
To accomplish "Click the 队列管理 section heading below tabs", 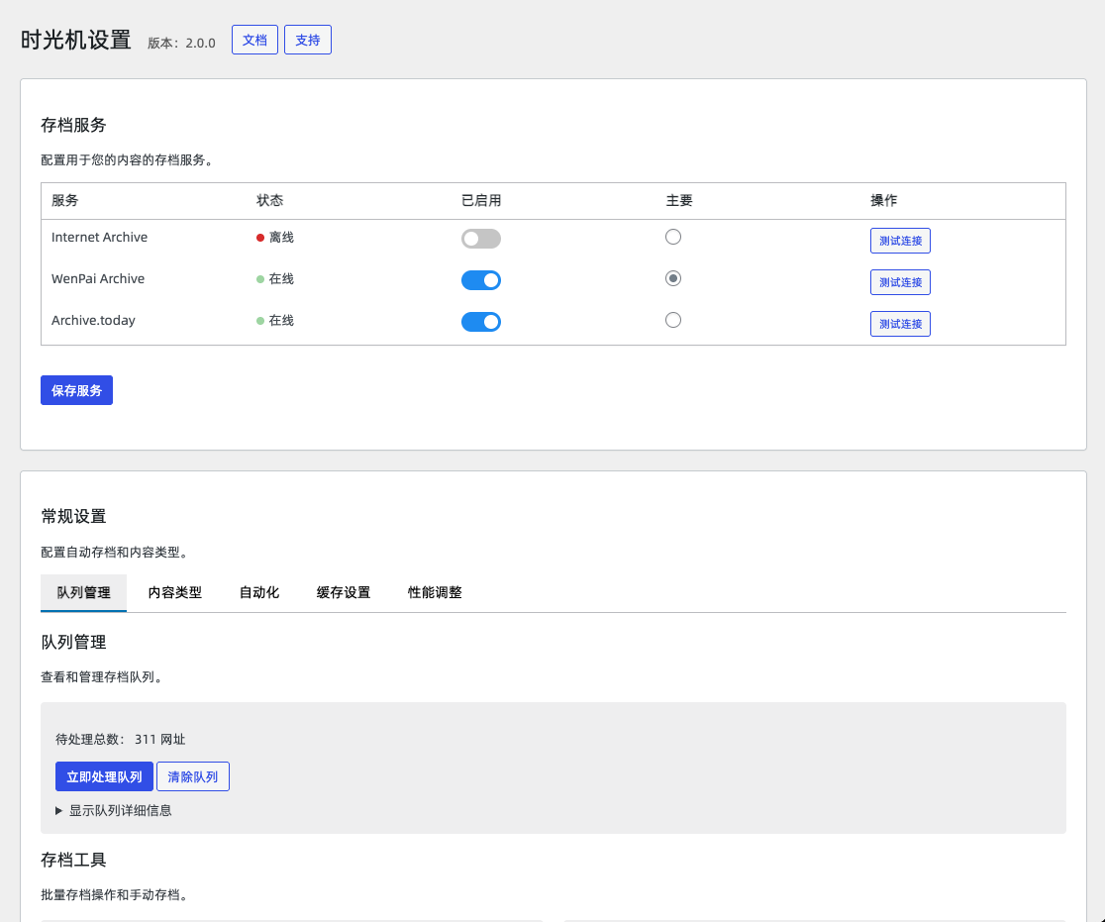I will coord(73,642).
